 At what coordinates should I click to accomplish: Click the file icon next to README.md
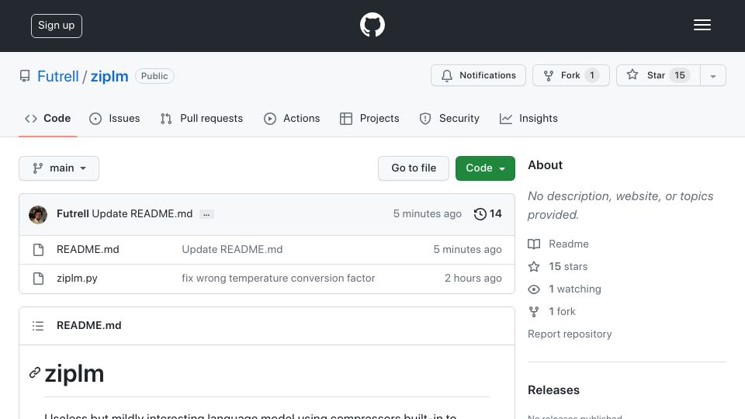[x=39, y=250]
